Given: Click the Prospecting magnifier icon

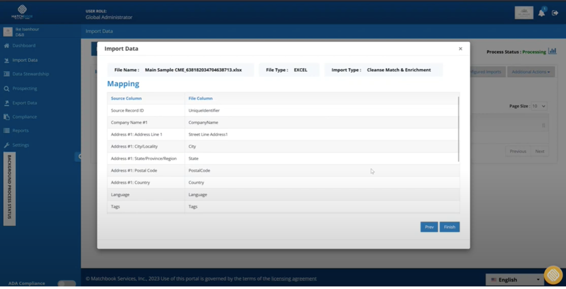Looking at the screenshot, I should tap(7, 88).
